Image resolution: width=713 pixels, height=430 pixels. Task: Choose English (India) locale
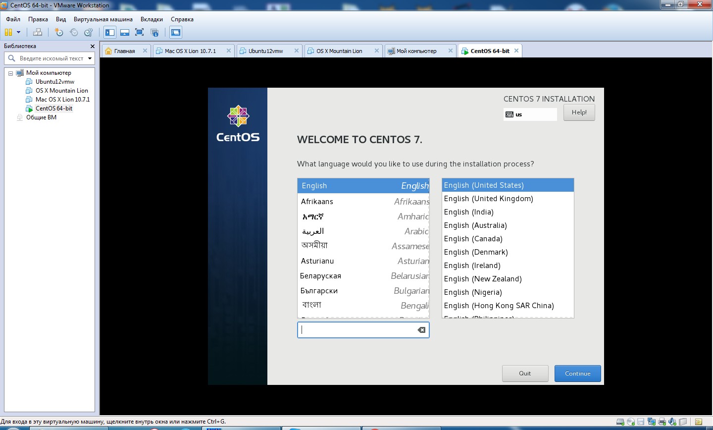508,212
